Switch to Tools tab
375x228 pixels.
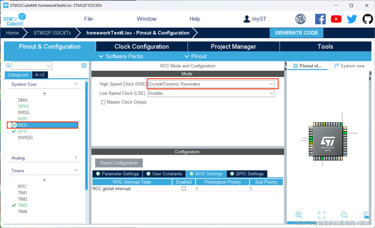(325, 47)
